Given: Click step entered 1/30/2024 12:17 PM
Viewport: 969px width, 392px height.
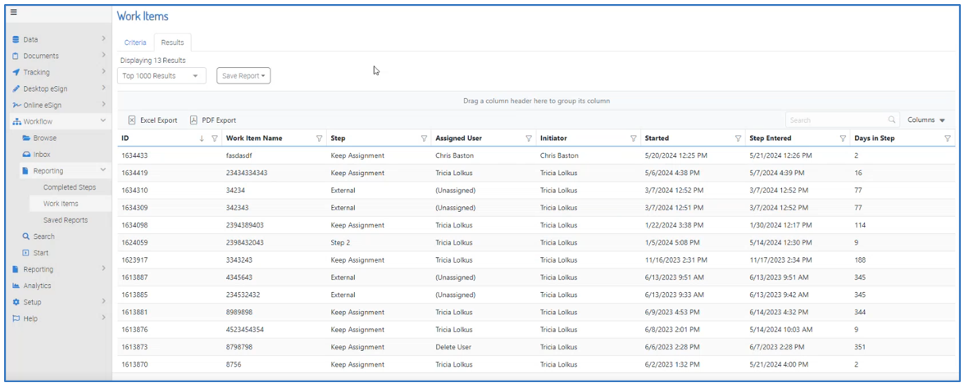Looking at the screenshot, I should click(x=780, y=225).
